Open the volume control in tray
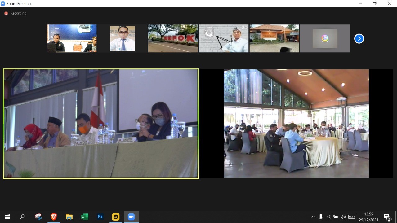397x223 pixels. coord(343,217)
